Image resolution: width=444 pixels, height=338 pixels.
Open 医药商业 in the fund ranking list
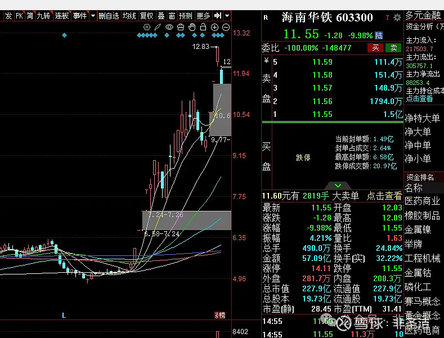[x=422, y=201]
